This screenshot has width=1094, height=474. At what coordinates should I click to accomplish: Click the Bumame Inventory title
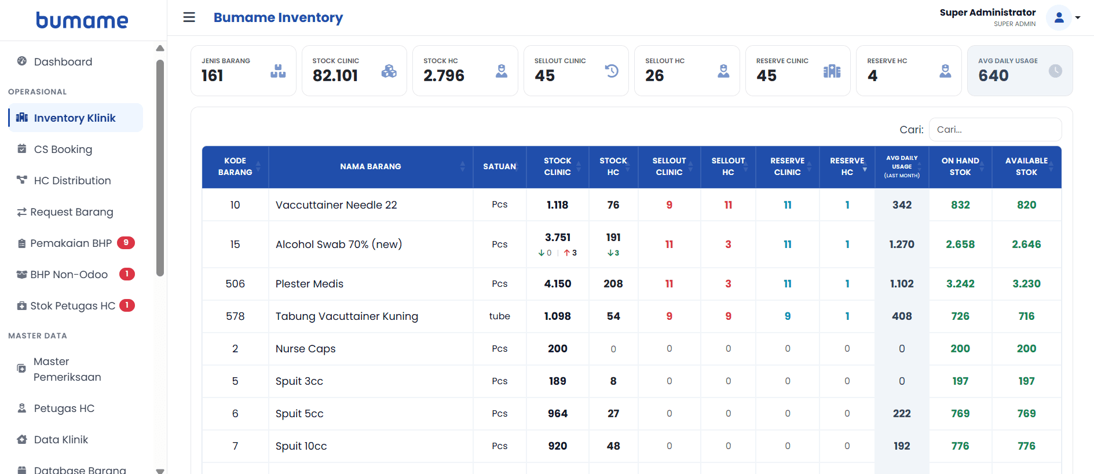[x=278, y=17]
